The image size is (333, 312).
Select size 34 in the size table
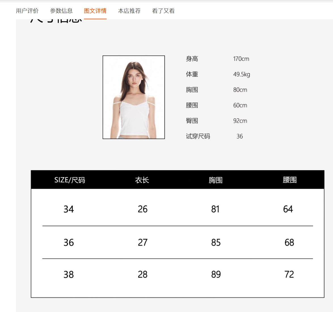(x=69, y=209)
